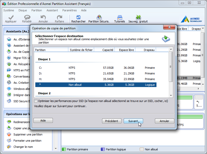Click NTFS en FAT converter icon
Image resolution: width=207 pixels, height=154 pixels.
click(x=9, y=70)
